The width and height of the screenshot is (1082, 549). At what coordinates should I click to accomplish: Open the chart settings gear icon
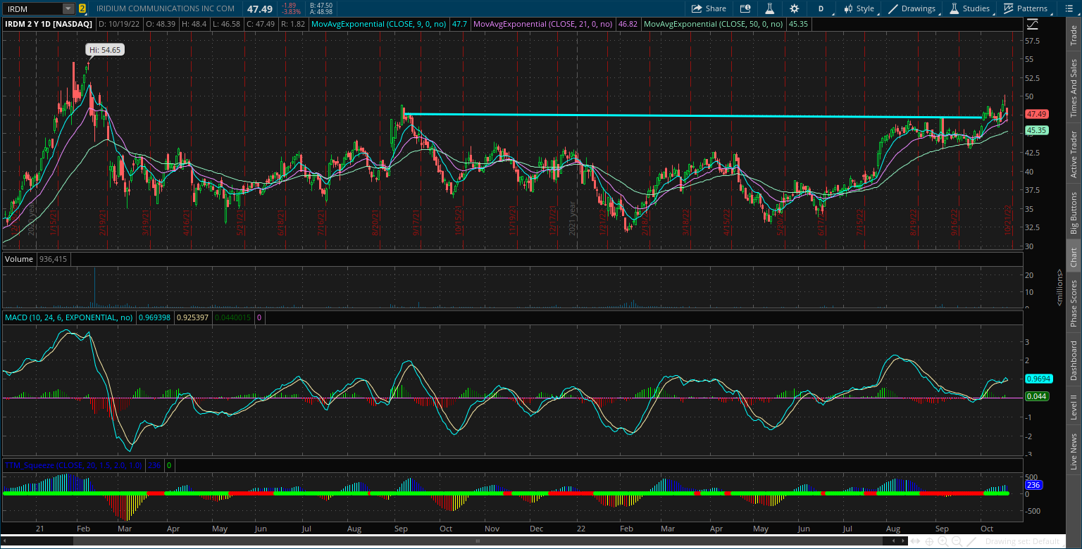click(x=794, y=8)
